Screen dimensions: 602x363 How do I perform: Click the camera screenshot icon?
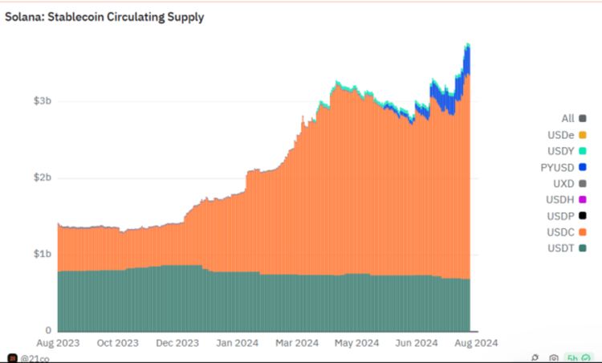coord(553,359)
